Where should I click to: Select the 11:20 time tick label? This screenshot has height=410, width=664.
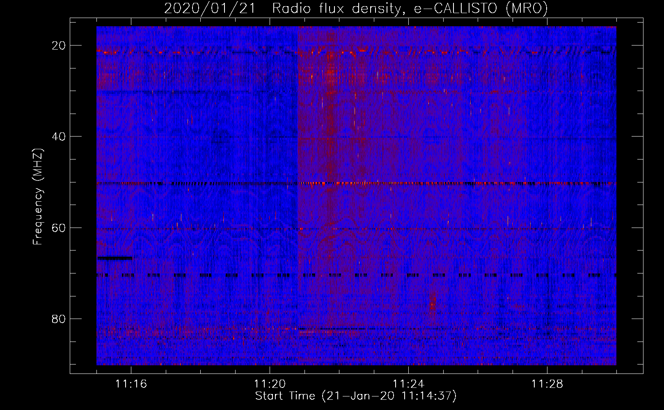(x=270, y=384)
